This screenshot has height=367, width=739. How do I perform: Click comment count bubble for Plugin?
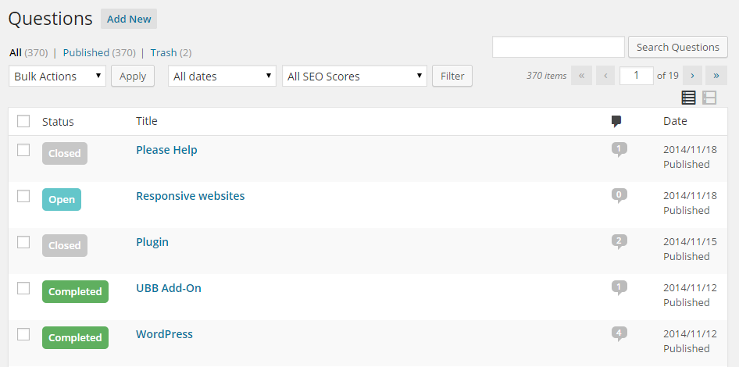[x=619, y=241]
